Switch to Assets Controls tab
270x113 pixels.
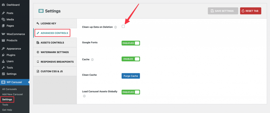pos(55,42)
